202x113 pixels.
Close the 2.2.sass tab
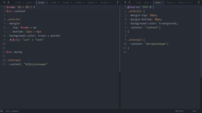46,3
